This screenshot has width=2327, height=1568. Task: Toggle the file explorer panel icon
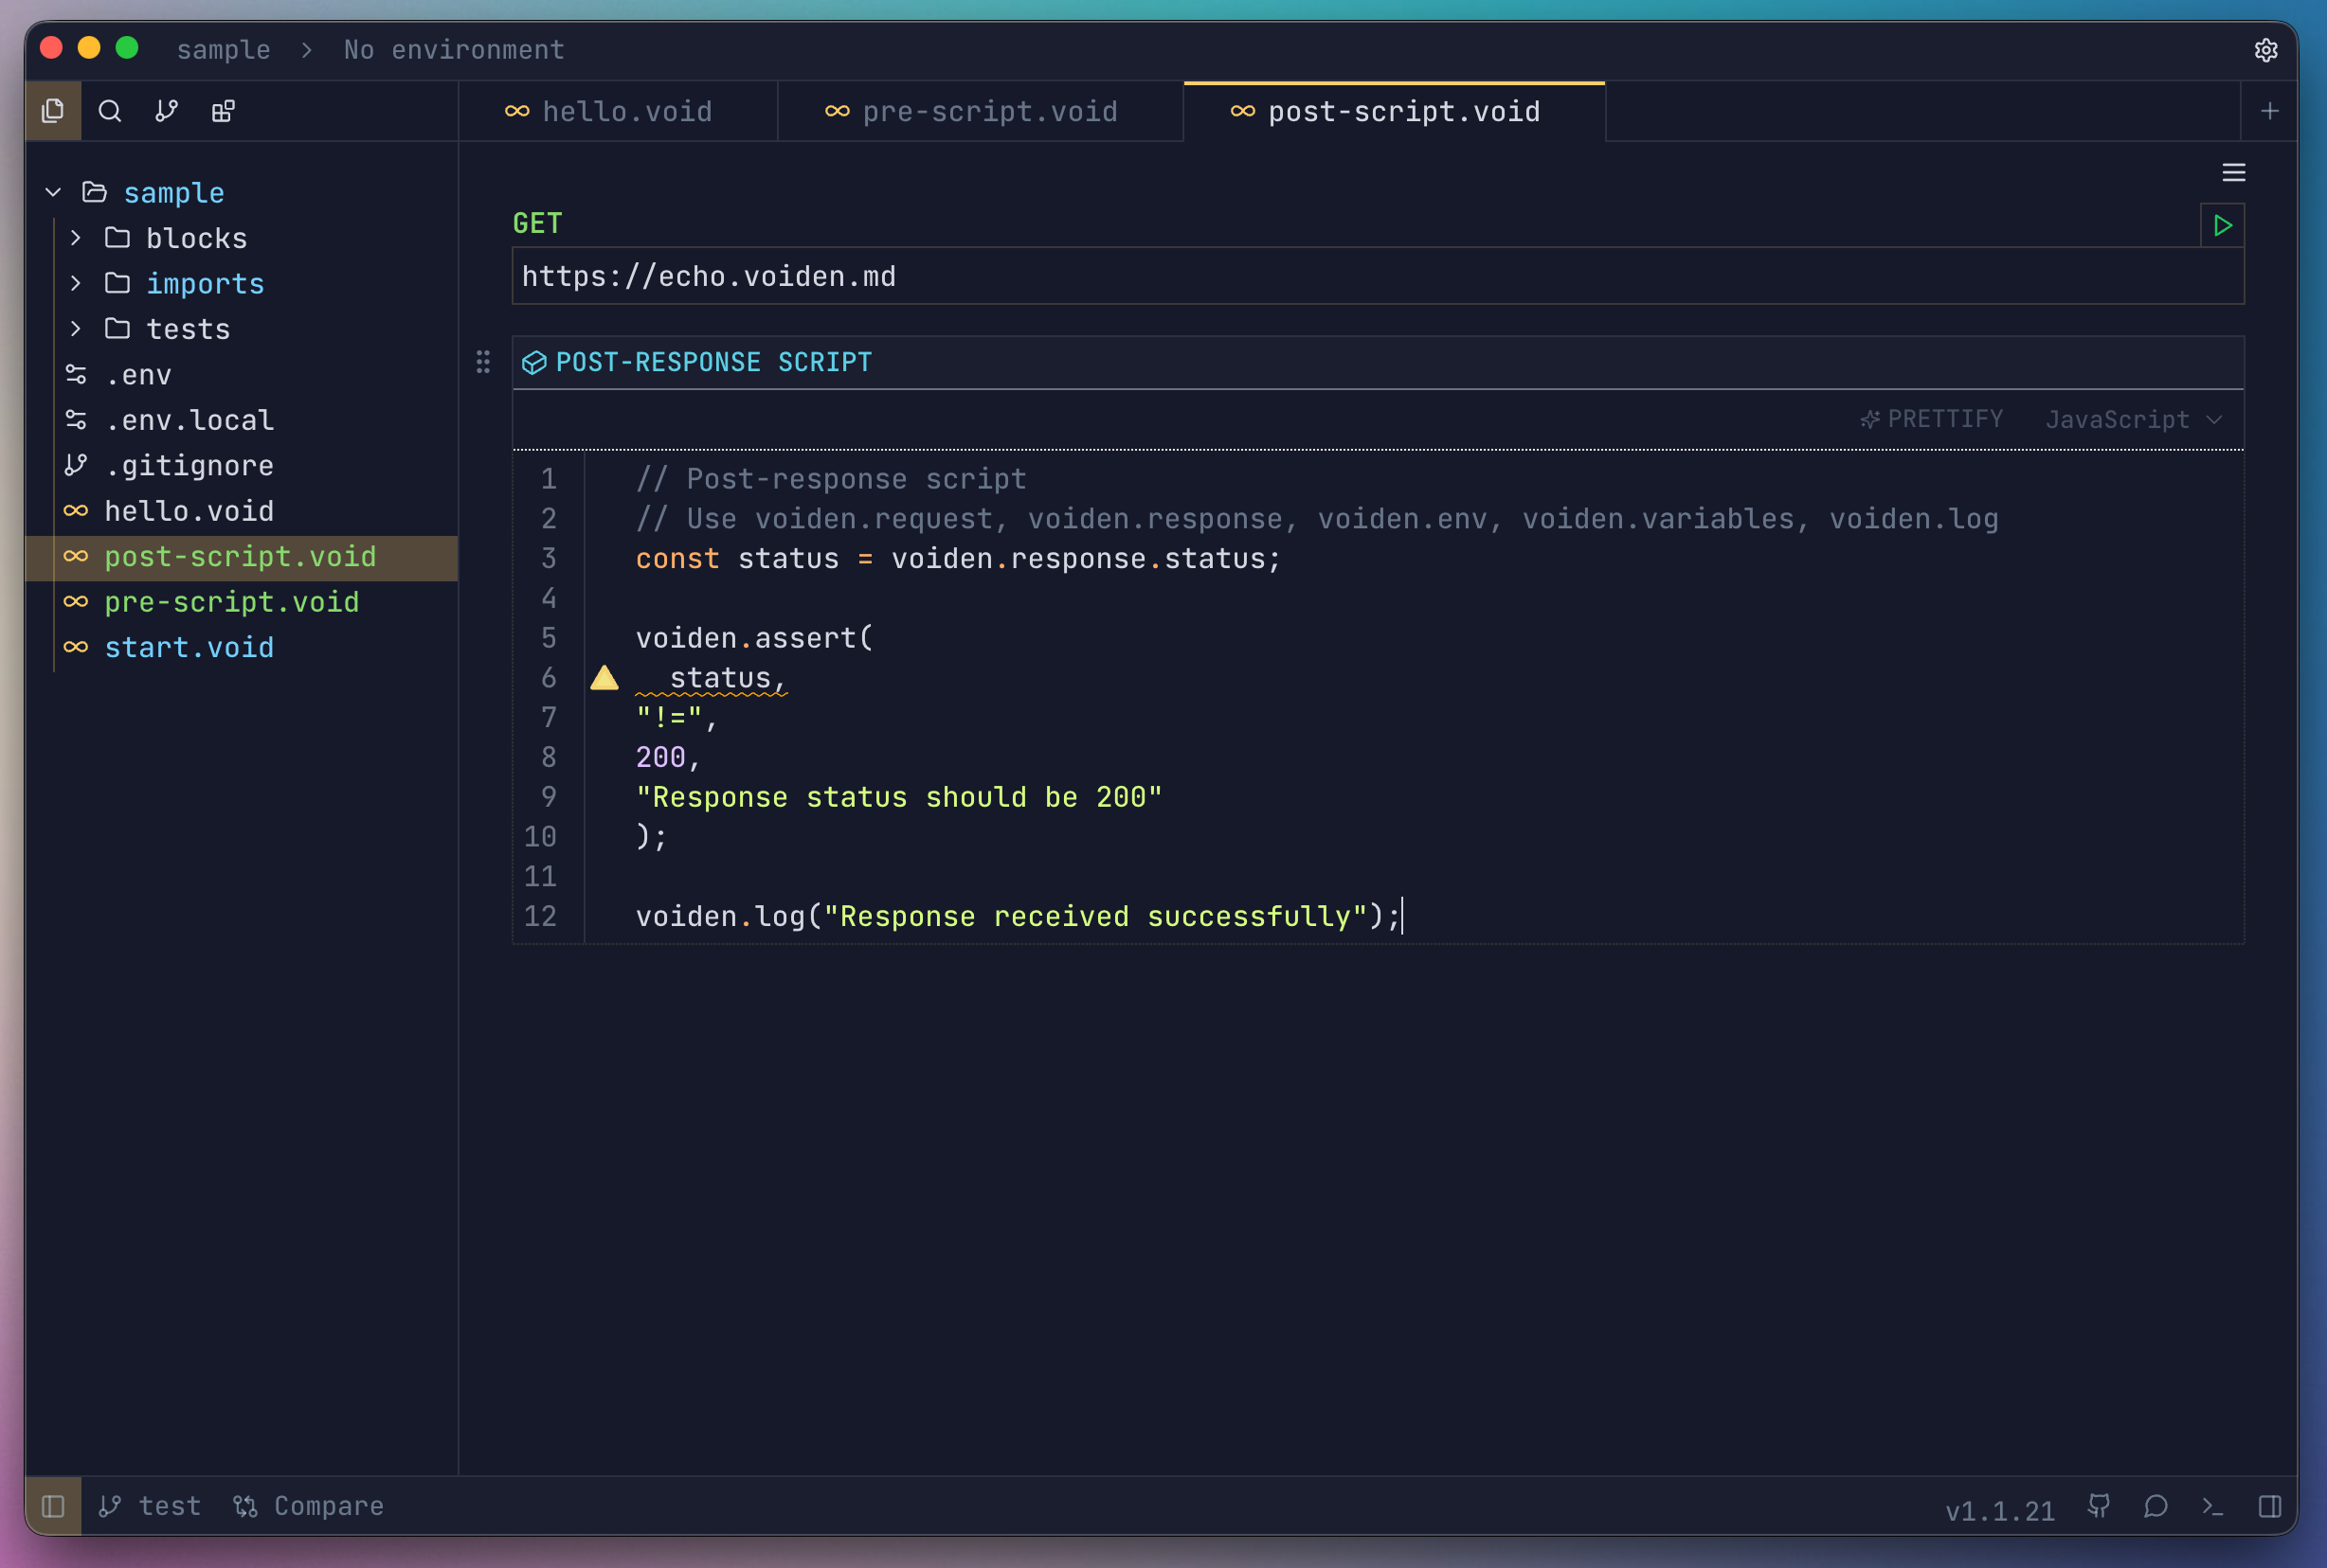tap(53, 111)
